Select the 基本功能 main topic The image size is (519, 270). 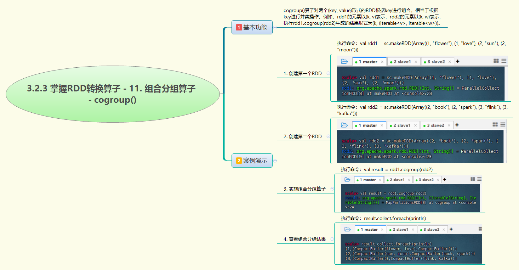tap(252, 27)
